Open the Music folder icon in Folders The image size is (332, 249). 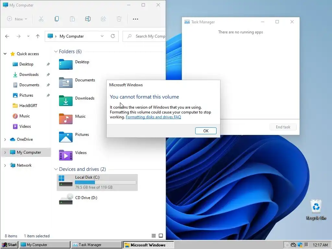pos(65,119)
